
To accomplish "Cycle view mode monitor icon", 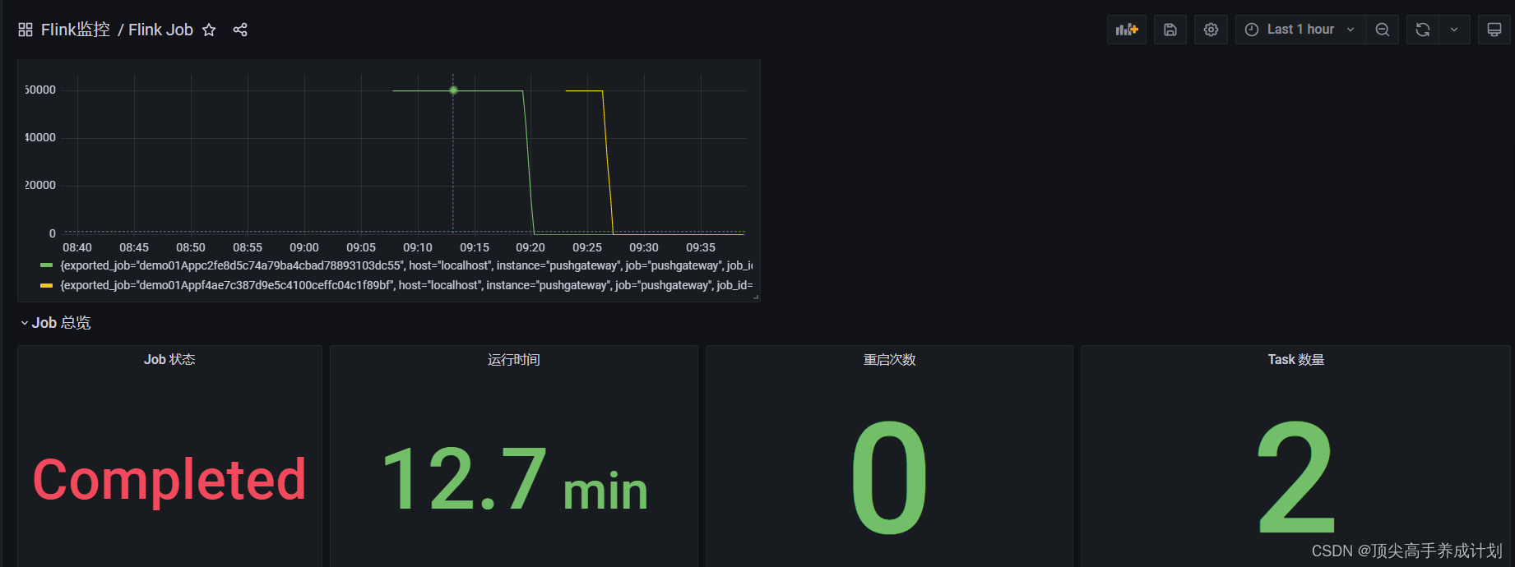I will (1494, 30).
